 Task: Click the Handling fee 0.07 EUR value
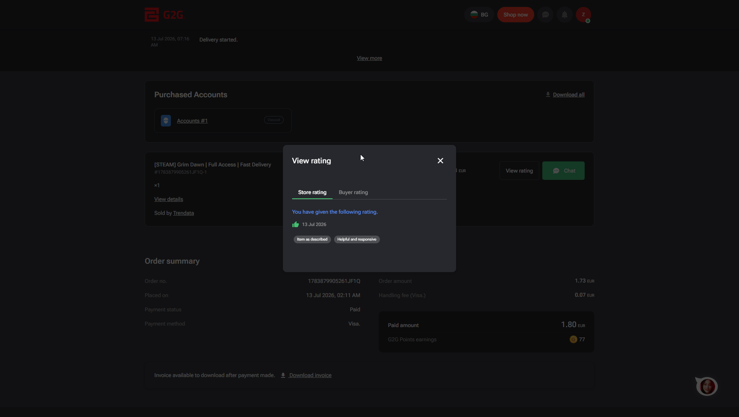[x=585, y=295]
